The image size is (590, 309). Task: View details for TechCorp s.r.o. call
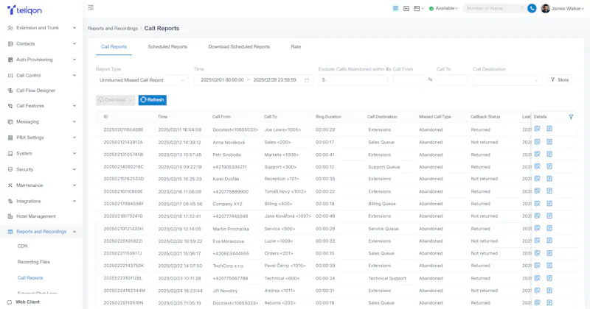click(538, 266)
